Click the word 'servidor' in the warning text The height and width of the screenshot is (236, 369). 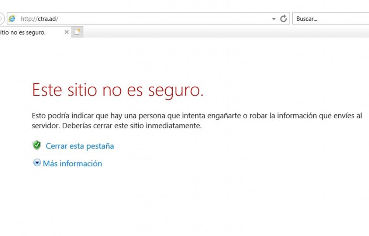coord(45,126)
